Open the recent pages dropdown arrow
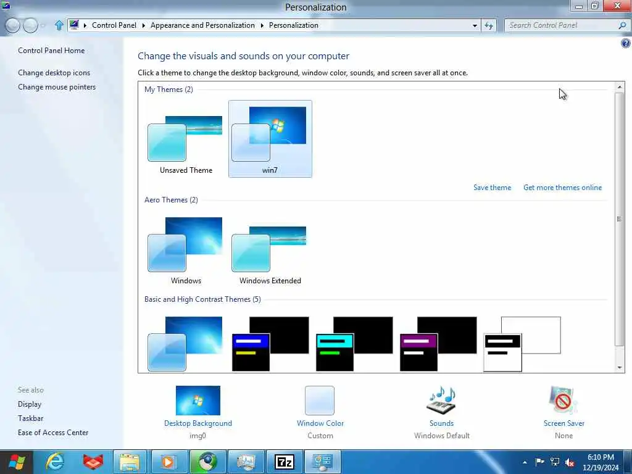The image size is (632, 474). (43, 26)
